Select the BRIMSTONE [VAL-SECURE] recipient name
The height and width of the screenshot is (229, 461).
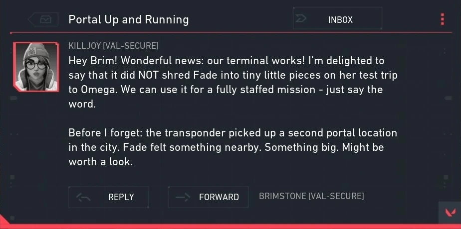[x=311, y=196]
